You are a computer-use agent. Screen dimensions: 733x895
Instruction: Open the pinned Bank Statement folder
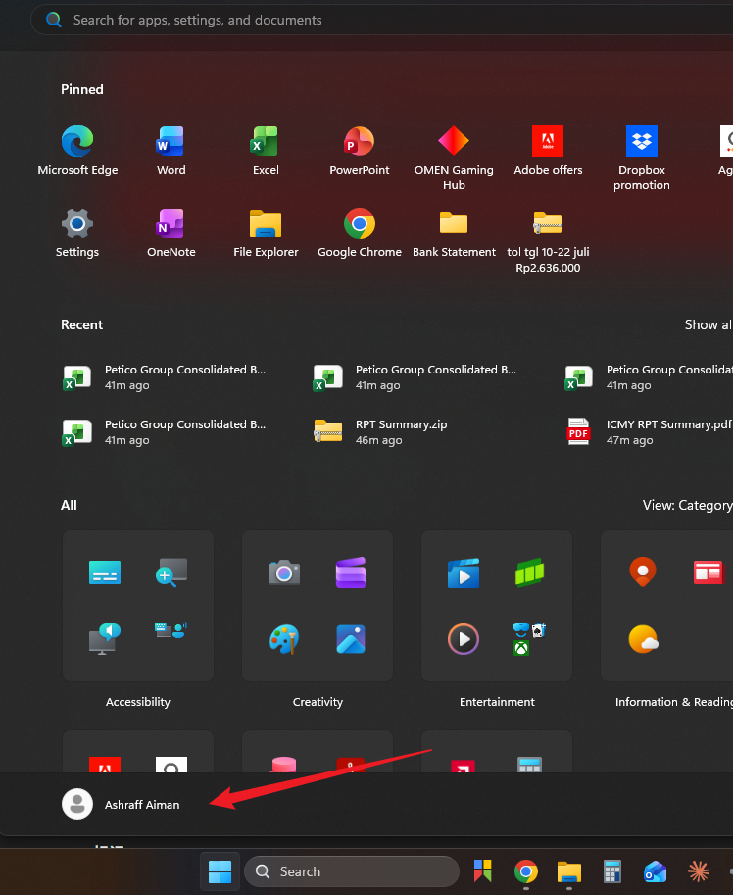454,233
